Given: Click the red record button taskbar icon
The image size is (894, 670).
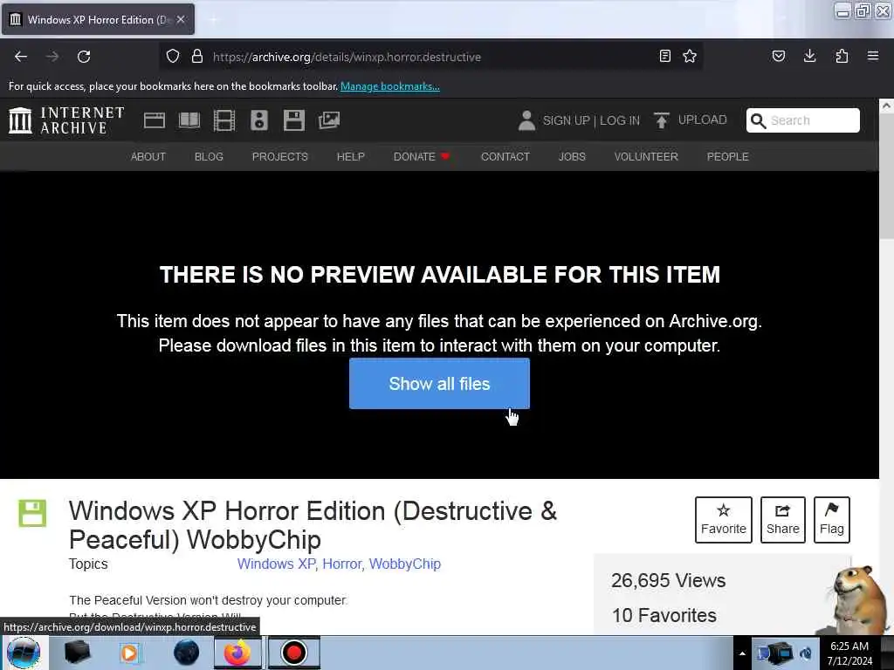Looking at the screenshot, I should pyautogui.click(x=294, y=653).
